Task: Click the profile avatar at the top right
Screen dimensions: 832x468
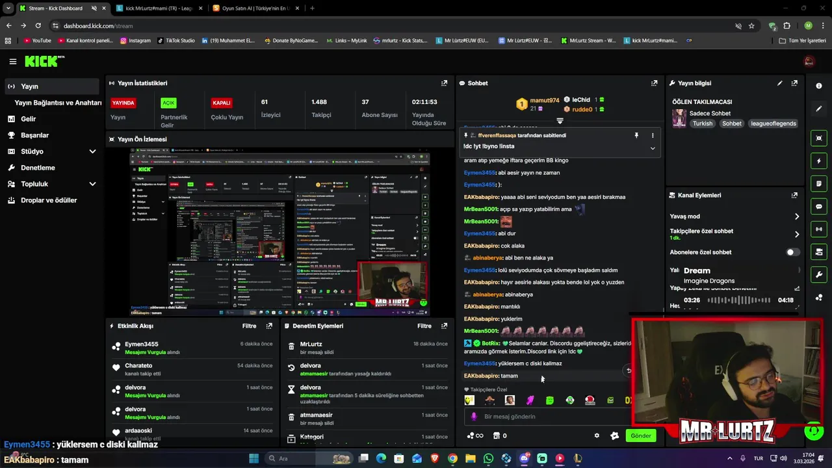Action: [809, 61]
